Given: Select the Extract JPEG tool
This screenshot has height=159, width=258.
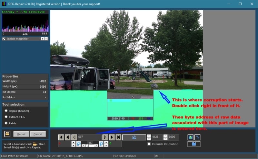Looking at the screenshot, I should (x=6, y=117).
